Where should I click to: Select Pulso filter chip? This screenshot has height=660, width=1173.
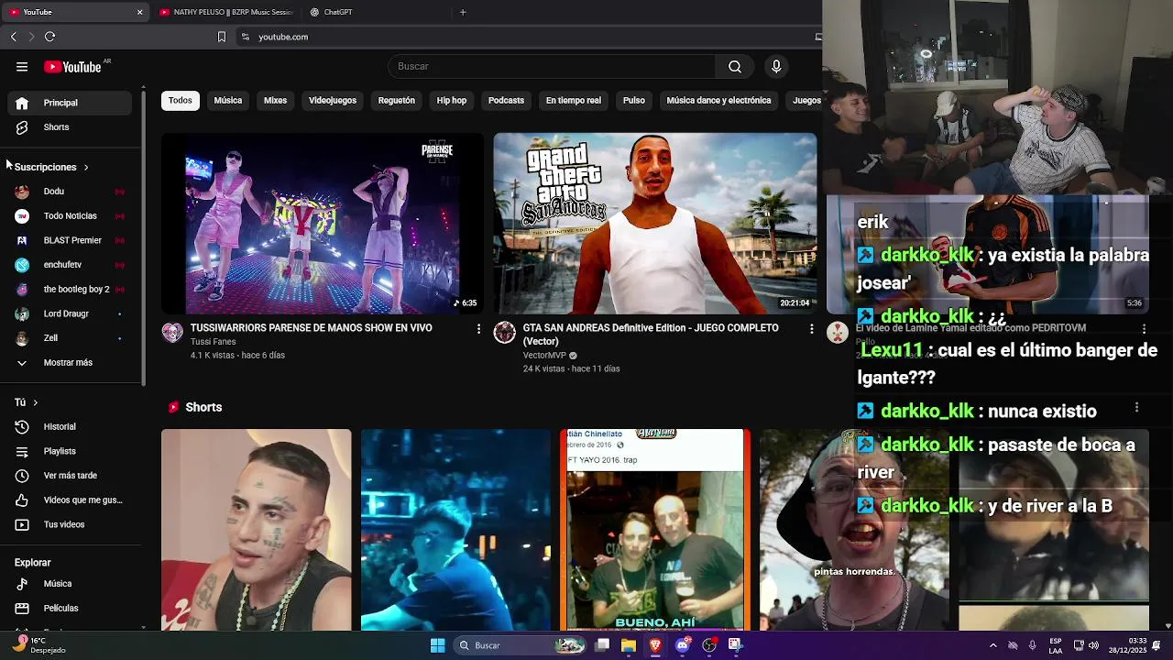[634, 100]
